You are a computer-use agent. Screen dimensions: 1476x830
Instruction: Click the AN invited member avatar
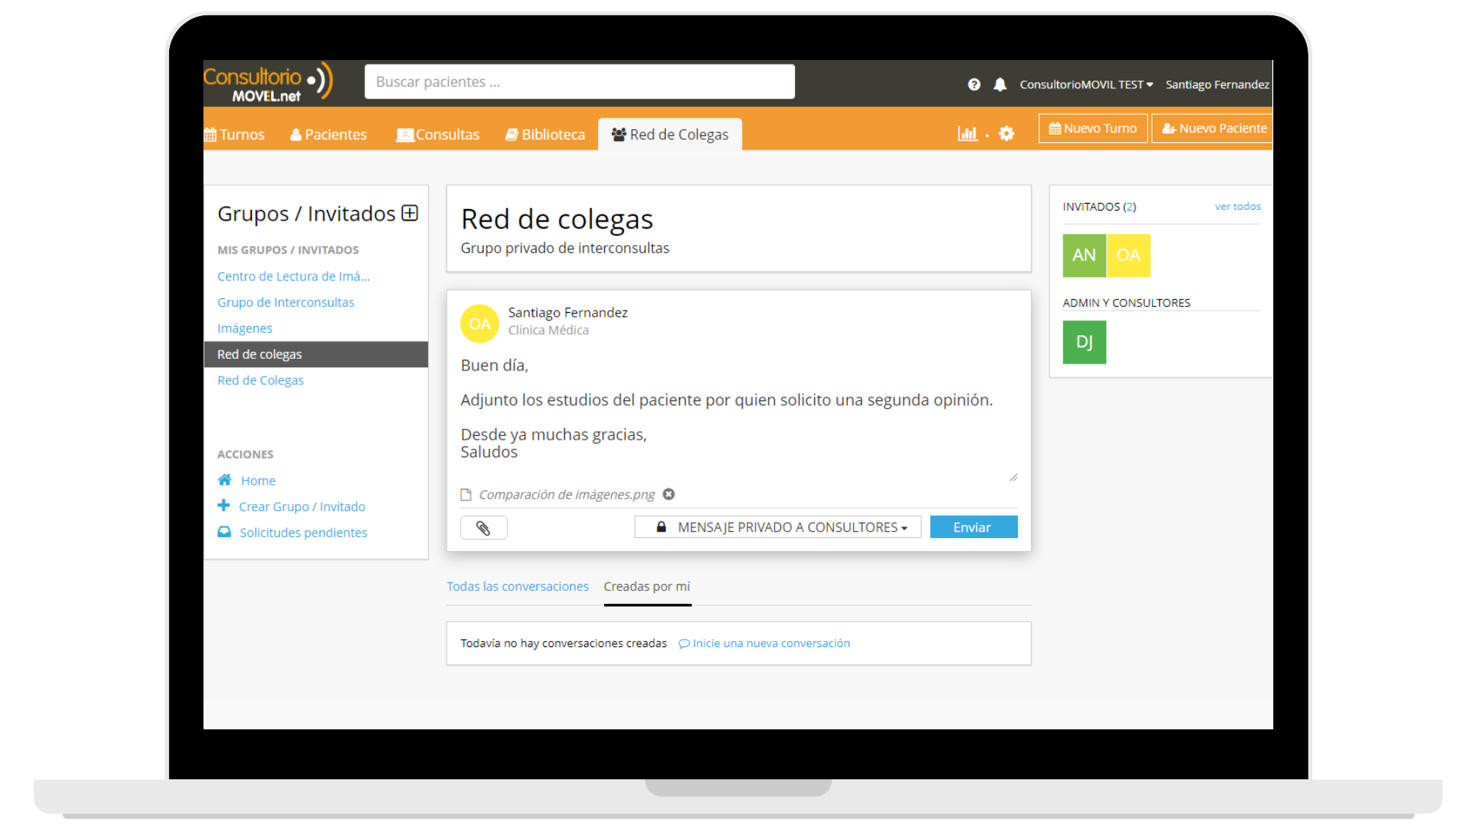click(1084, 255)
